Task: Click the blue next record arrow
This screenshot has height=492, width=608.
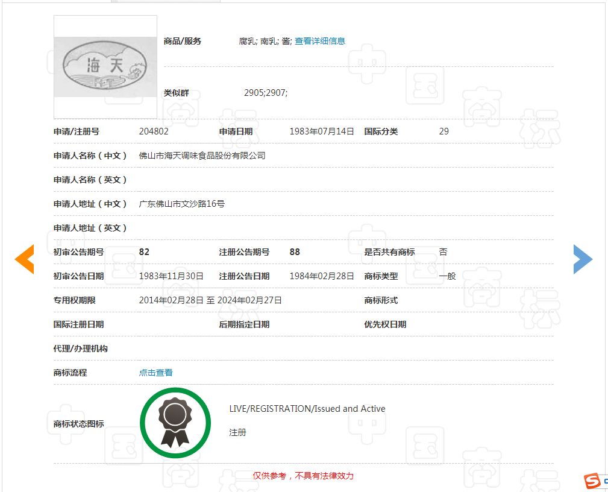Action: coord(582,260)
